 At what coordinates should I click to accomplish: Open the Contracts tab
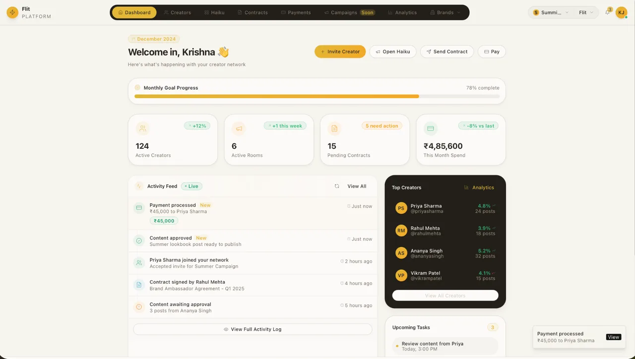pyautogui.click(x=253, y=12)
